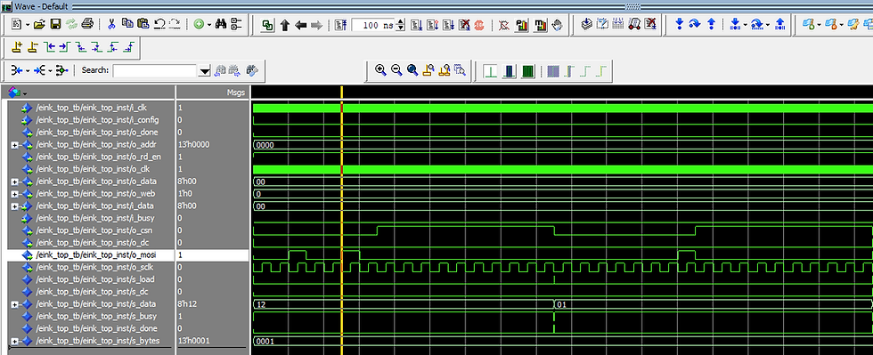Screen dimensions: 873x355
Task: Click the Step Into blue down arrow
Action: pos(679,25)
